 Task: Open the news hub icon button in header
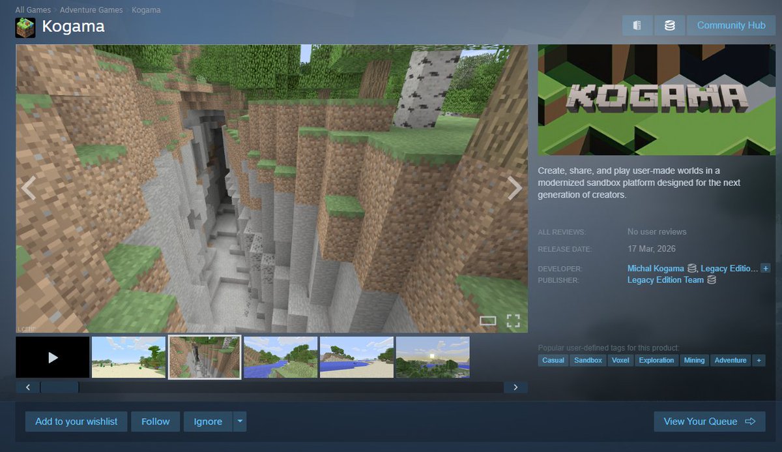(x=637, y=25)
